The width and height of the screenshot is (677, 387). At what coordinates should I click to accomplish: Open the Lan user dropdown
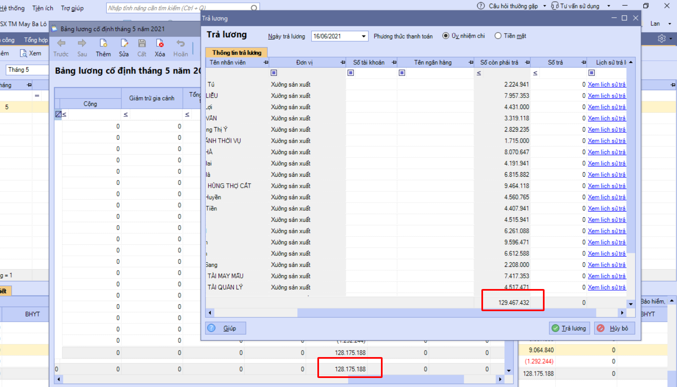click(670, 24)
